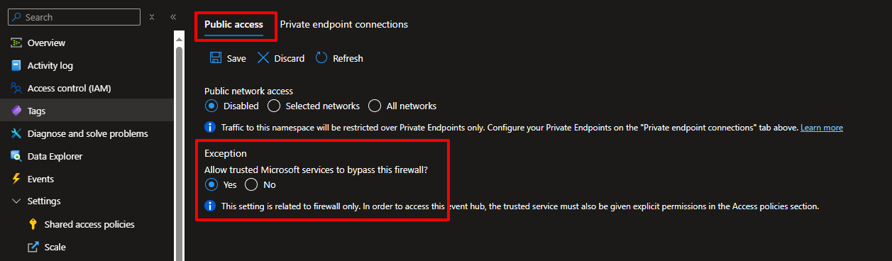Open the Learn more link
This screenshot has height=261, width=892.
pyautogui.click(x=822, y=128)
